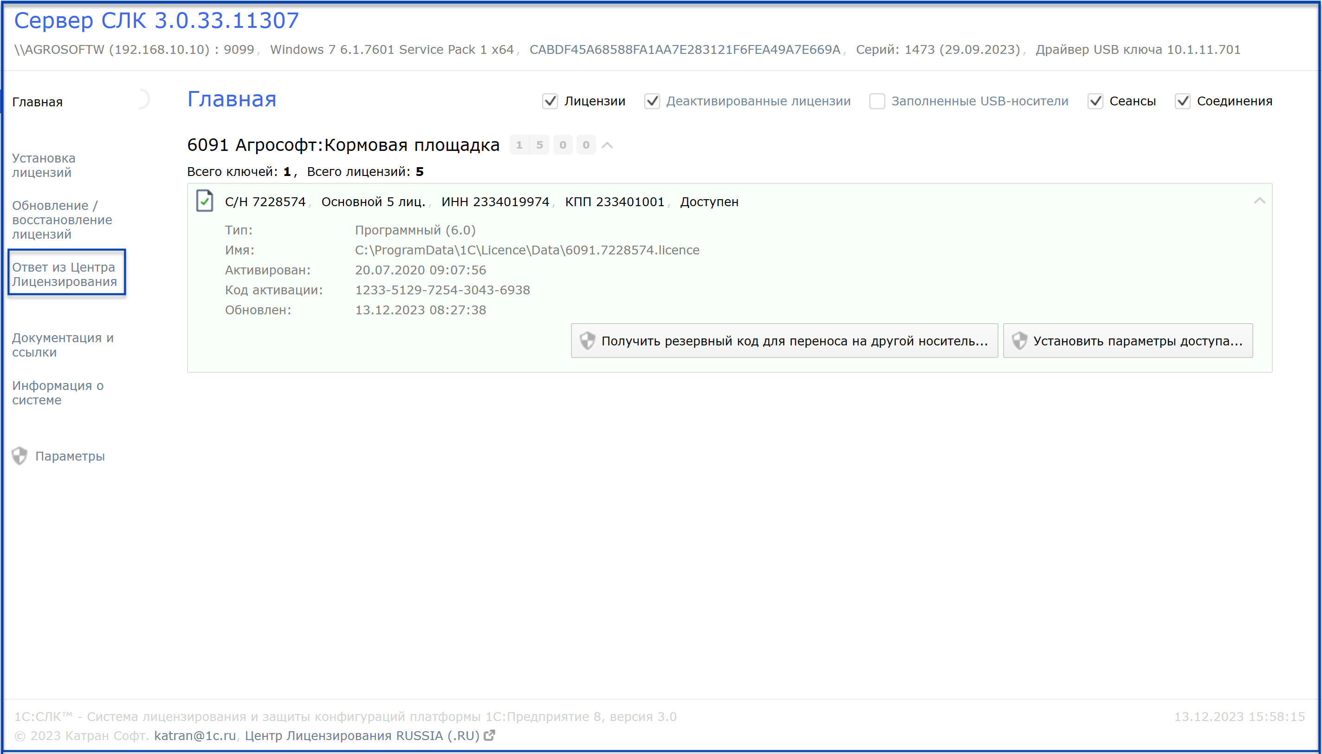Screen dimensions: 1322x754
Task: Click the text Основной 5 лиц.
Action: tap(373, 201)
